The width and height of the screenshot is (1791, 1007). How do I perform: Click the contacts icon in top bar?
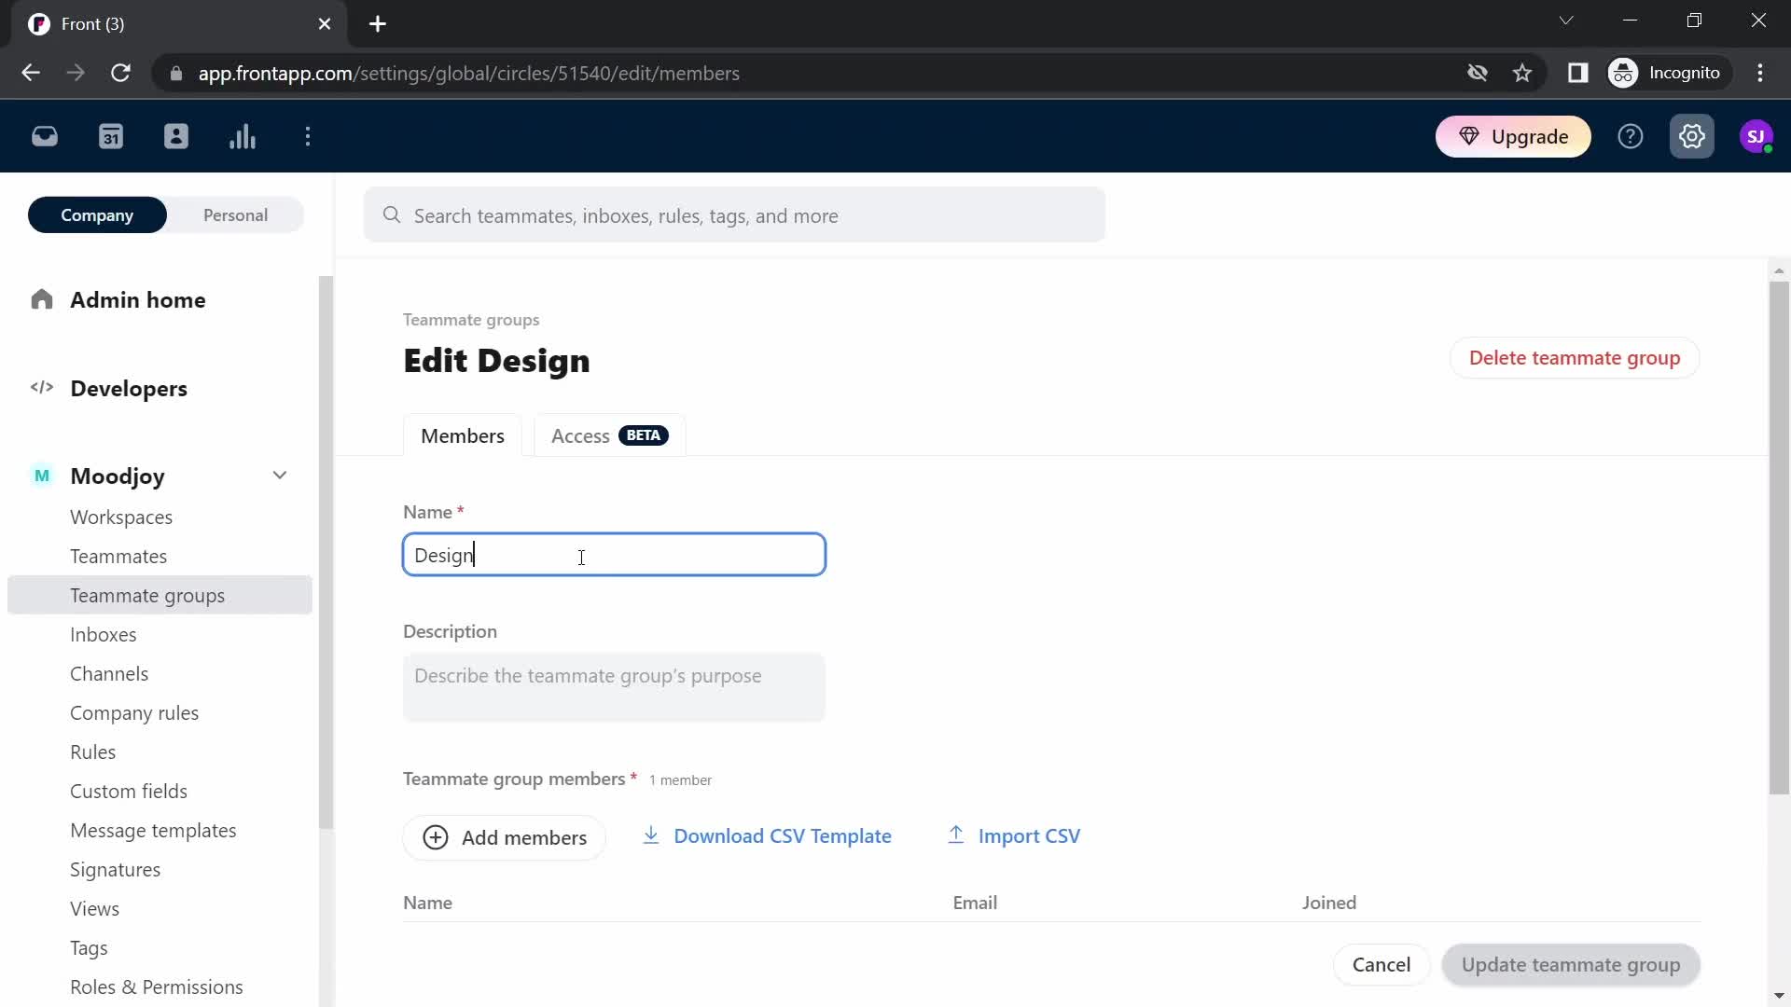(x=176, y=136)
